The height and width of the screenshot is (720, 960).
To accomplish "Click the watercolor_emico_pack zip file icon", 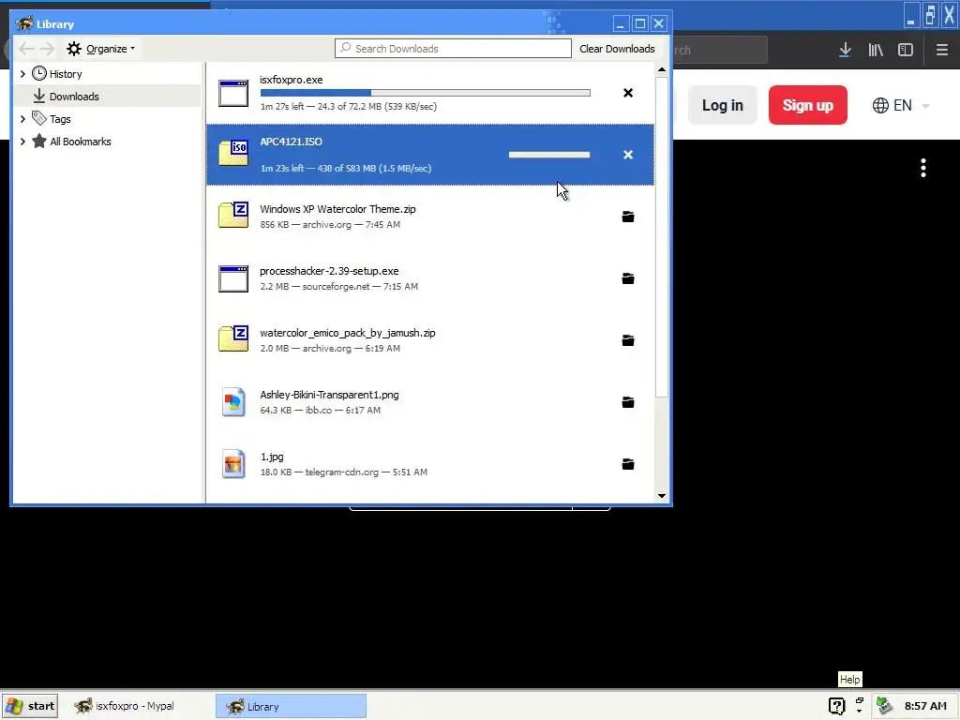I will tap(233, 338).
